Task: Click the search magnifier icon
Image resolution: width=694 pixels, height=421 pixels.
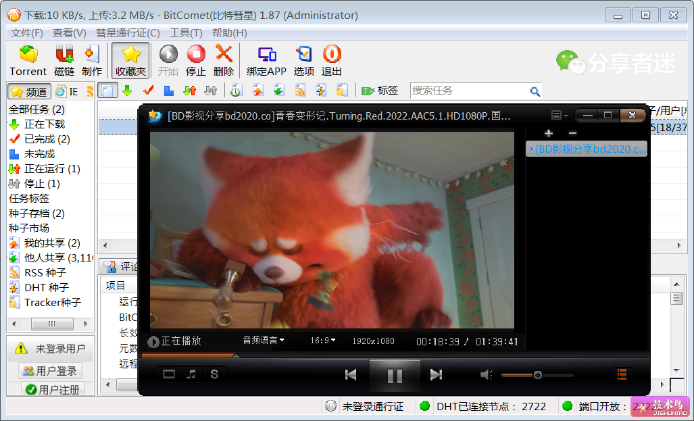Action: (x=535, y=91)
